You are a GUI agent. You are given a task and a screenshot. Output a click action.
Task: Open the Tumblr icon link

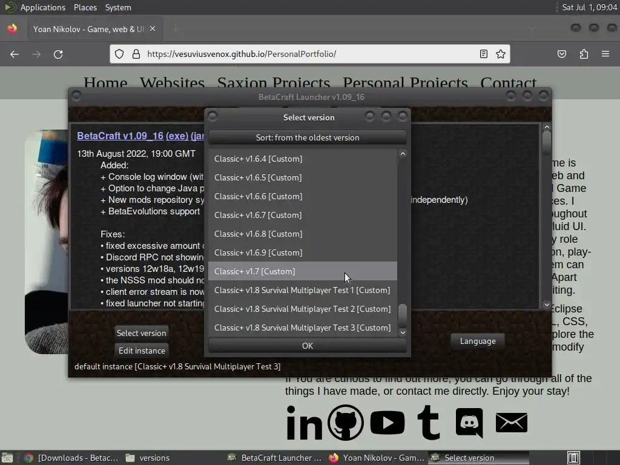point(429,422)
